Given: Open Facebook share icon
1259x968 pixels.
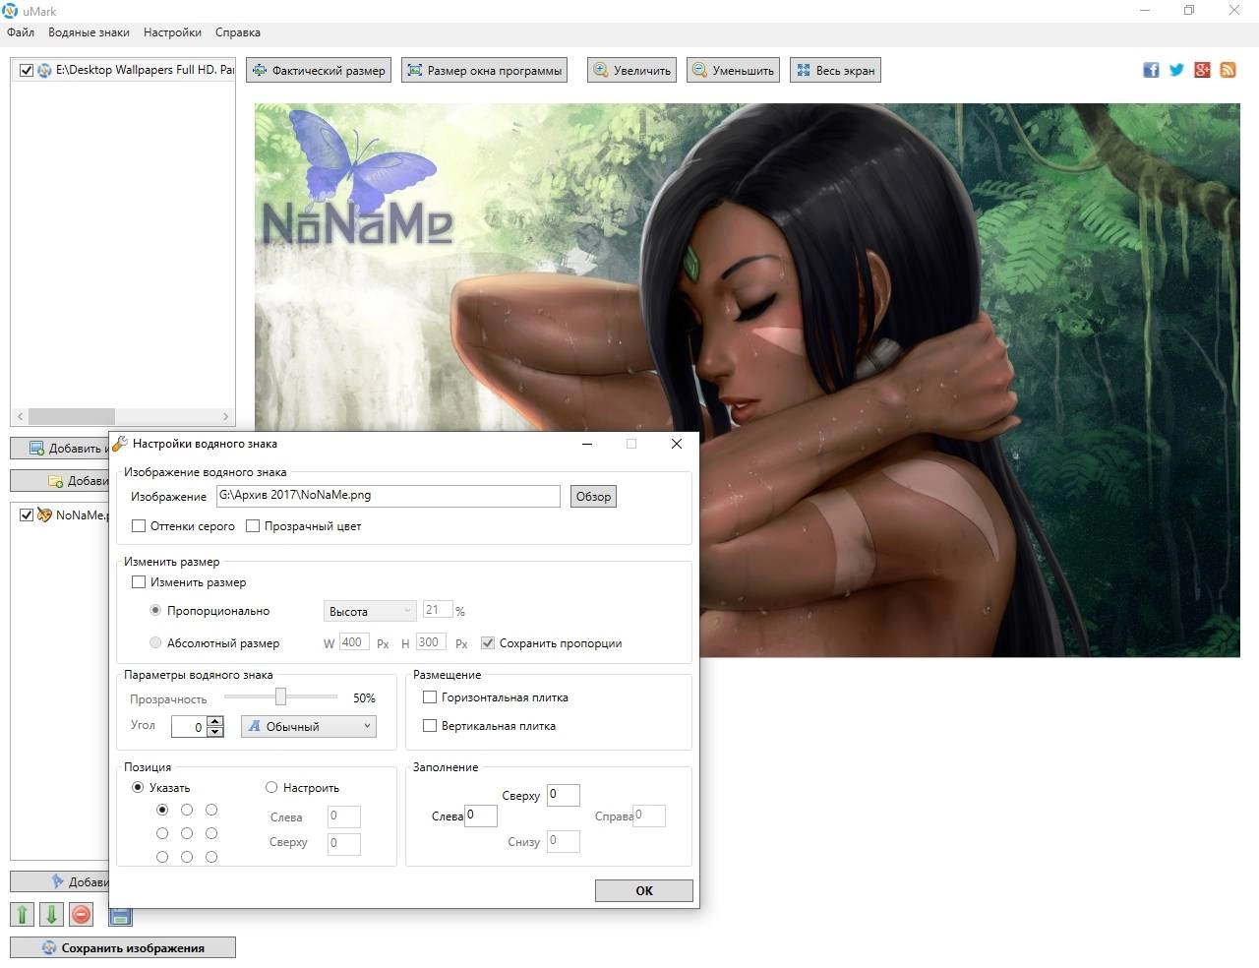Looking at the screenshot, I should pos(1151,70).
